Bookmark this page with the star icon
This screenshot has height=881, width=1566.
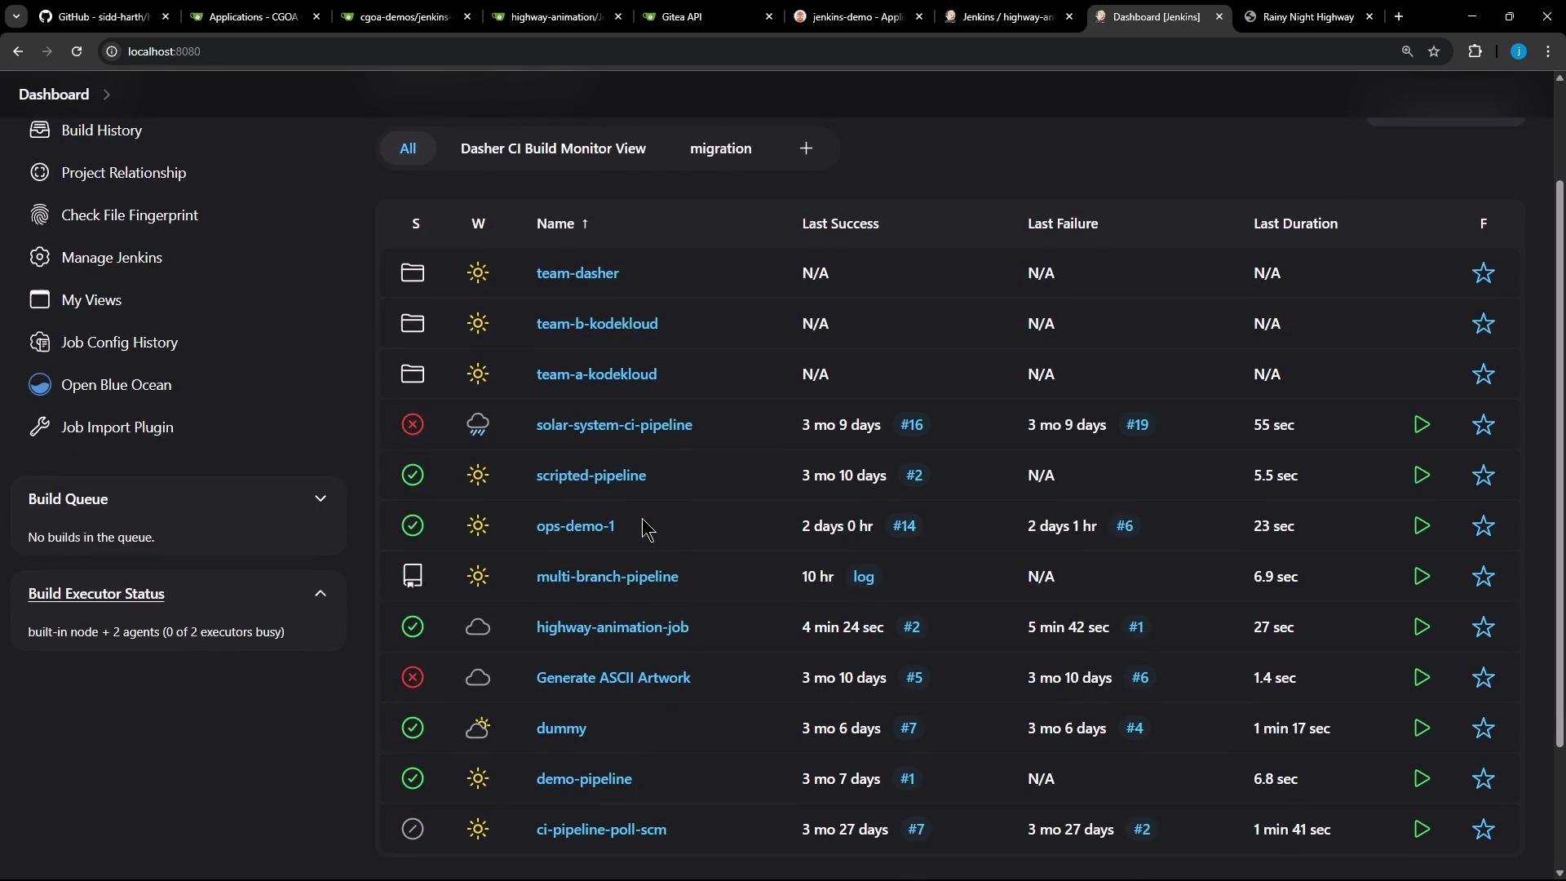pyautogui.click(x=1434, y=51)
